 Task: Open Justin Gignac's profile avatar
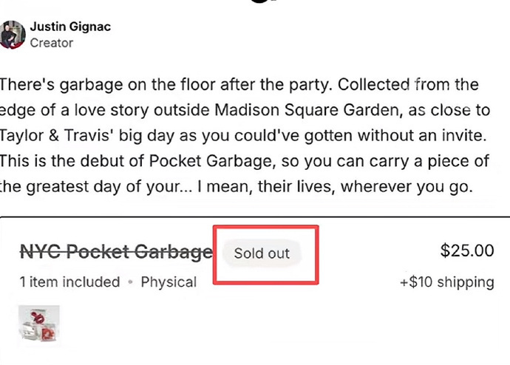(13, 35)
